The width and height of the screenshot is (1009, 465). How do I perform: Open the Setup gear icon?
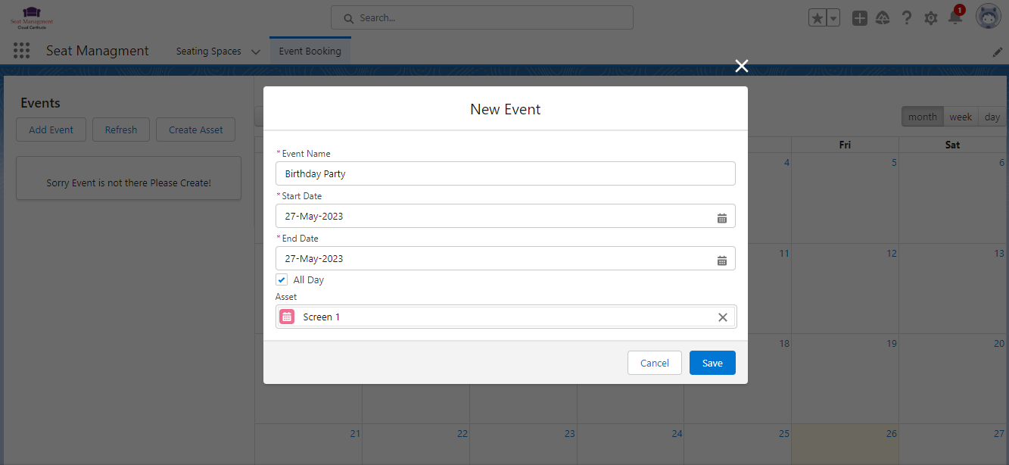coord(930,18)
